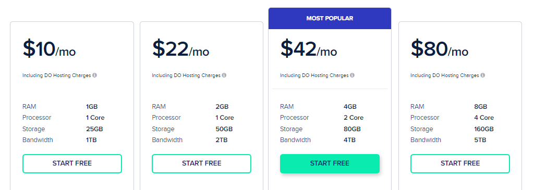This screenshot has width=534, height=190.
Task: Click the MOST POPULAR banner
Action: point(330,18)
